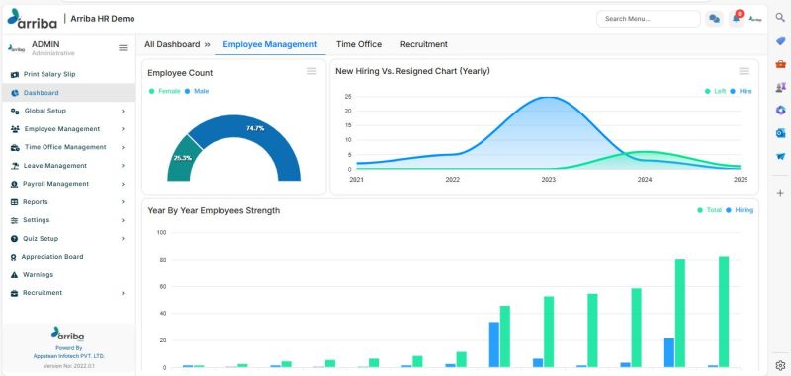The width and height of the screenshot is (791, 376).
Task: Click the Warnings triangle icon
Action: point(14,275)
